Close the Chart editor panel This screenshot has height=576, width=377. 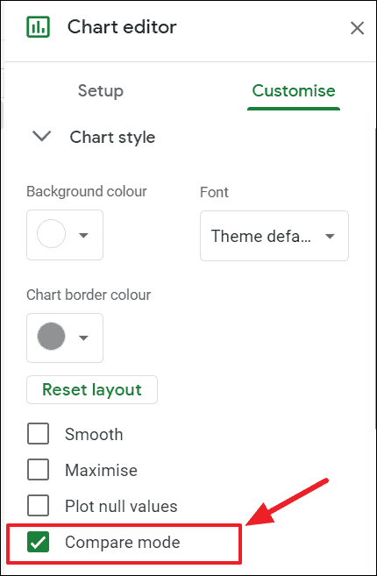pyautogui.click(x=357, y=28)
